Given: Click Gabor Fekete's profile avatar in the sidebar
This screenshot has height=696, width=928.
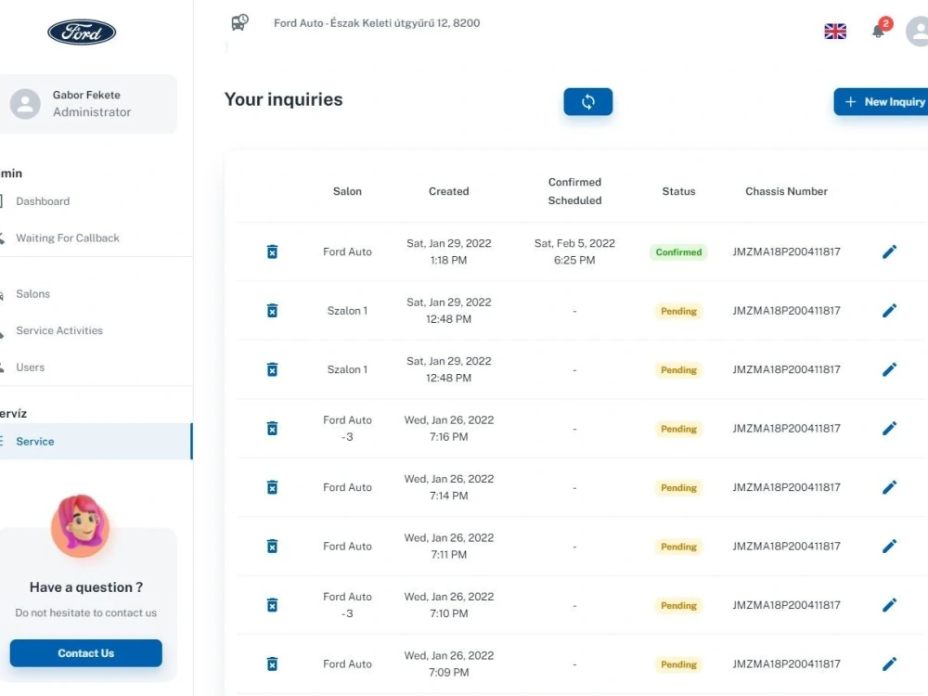Looking at the screenshot, I should click(x=25, y=104).
